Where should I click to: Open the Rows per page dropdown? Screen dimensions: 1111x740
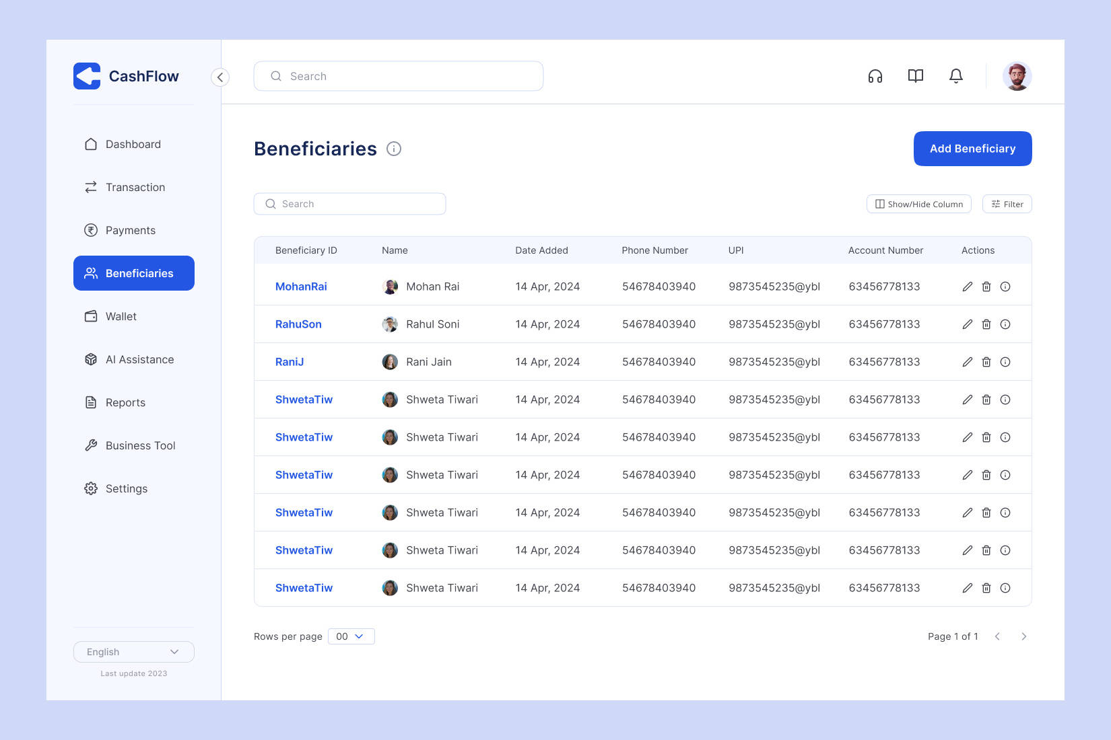pos(351,636)
